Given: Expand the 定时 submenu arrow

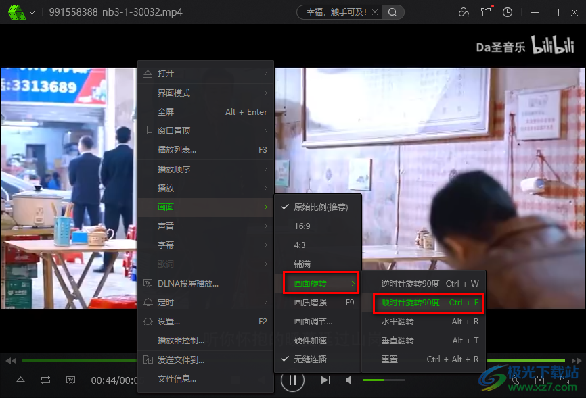Looking at the screenshot, I should coord(266,303).
